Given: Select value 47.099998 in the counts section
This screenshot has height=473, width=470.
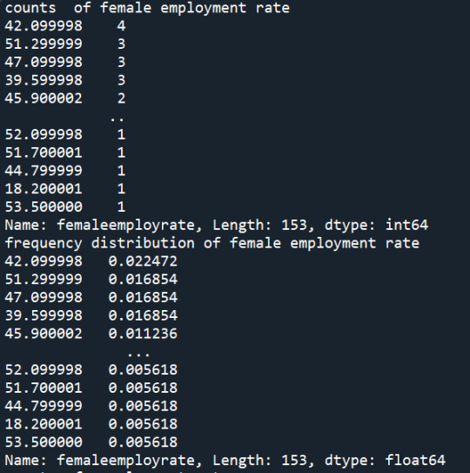Looking at the screenshot, I should pos(44,62).
